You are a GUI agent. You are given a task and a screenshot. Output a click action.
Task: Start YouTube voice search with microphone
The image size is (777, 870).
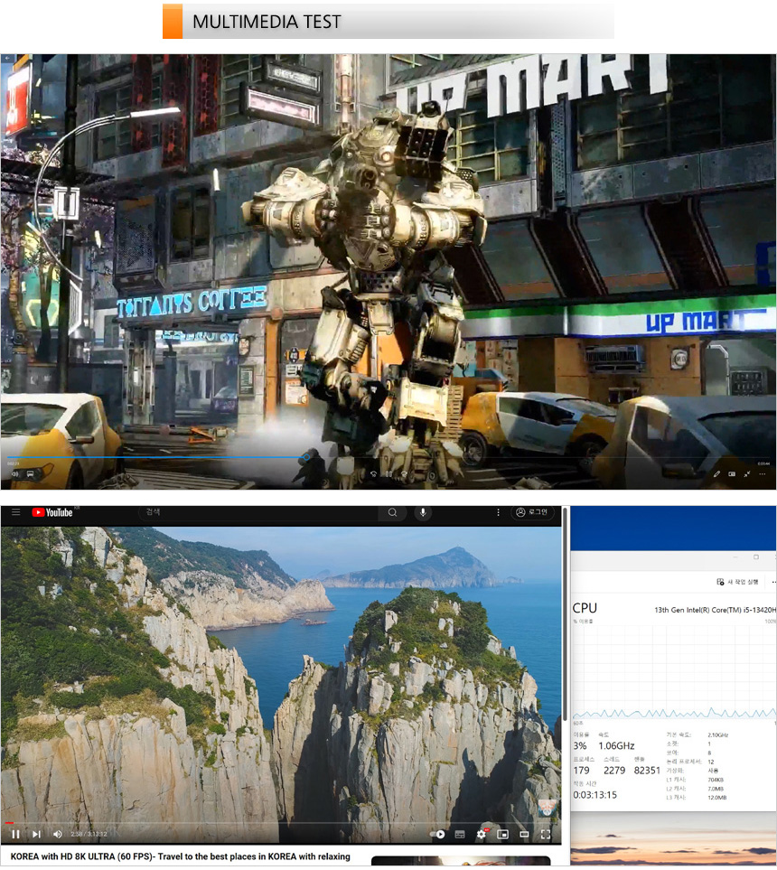(423, 512)
